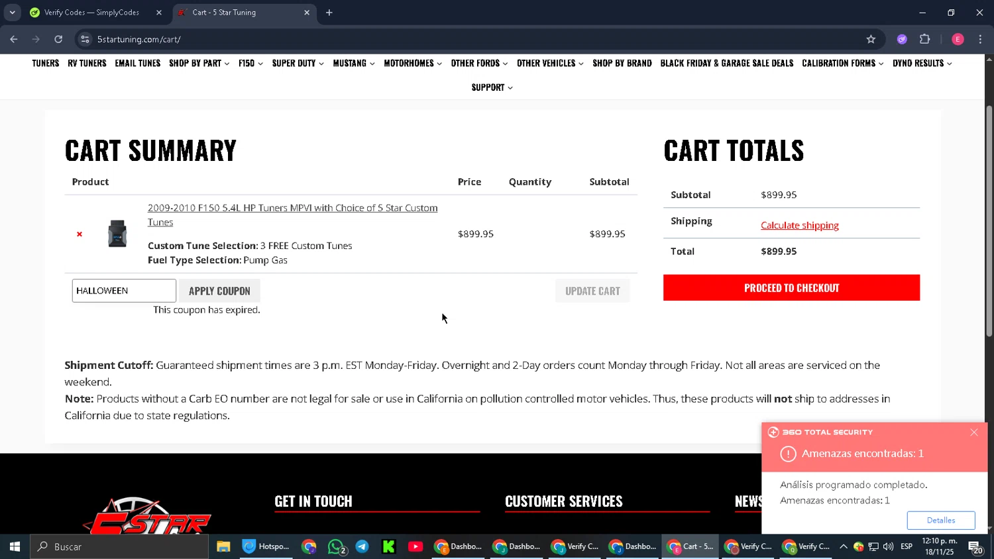Screen dimensions: 994x559
Task: View site information icon in address bar
Action: coord(85,39)
